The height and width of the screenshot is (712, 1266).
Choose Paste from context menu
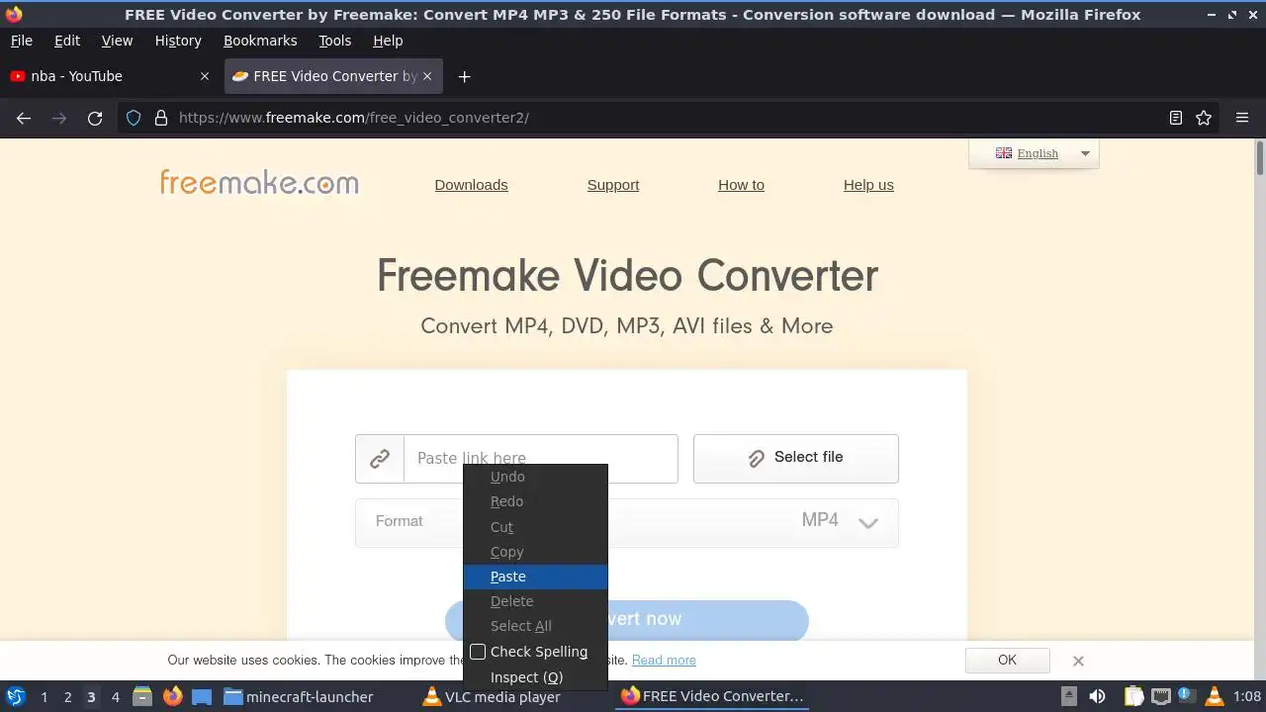[535, 577]
